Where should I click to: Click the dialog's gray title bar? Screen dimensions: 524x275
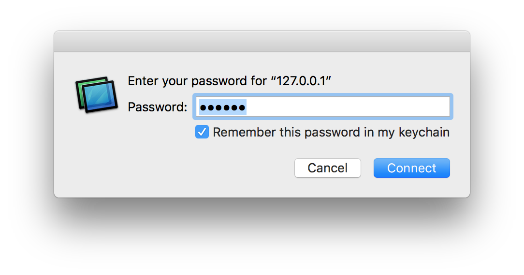(262, 42)
